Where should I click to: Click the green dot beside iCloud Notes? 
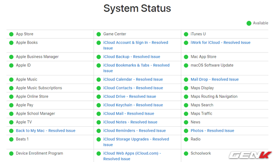click(99, 122)
